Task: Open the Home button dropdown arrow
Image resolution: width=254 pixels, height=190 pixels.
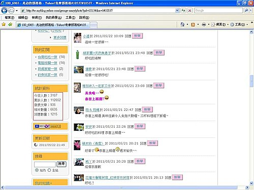Action: click(187, 24)
